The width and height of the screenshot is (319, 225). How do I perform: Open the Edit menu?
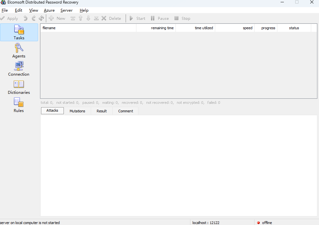[x=19, y=10]
